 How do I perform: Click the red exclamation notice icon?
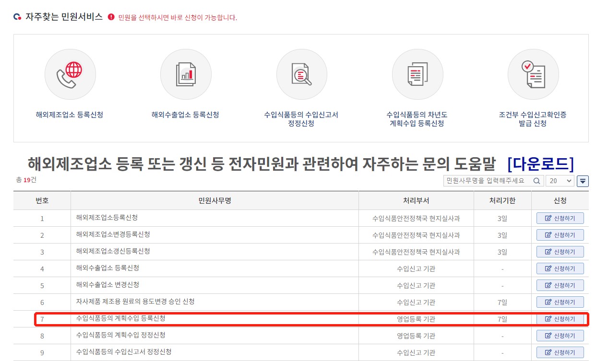point(111,17)
